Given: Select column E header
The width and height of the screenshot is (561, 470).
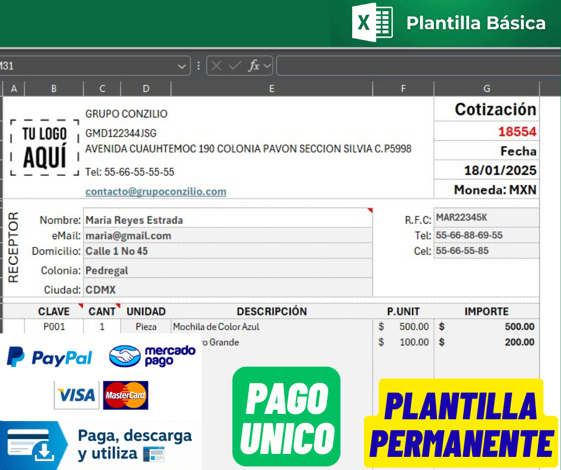Looking at the screenshot, I should [272, 88].
